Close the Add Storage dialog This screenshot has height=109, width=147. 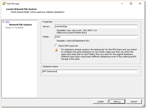pyautogui.click(x=140, y=4)
